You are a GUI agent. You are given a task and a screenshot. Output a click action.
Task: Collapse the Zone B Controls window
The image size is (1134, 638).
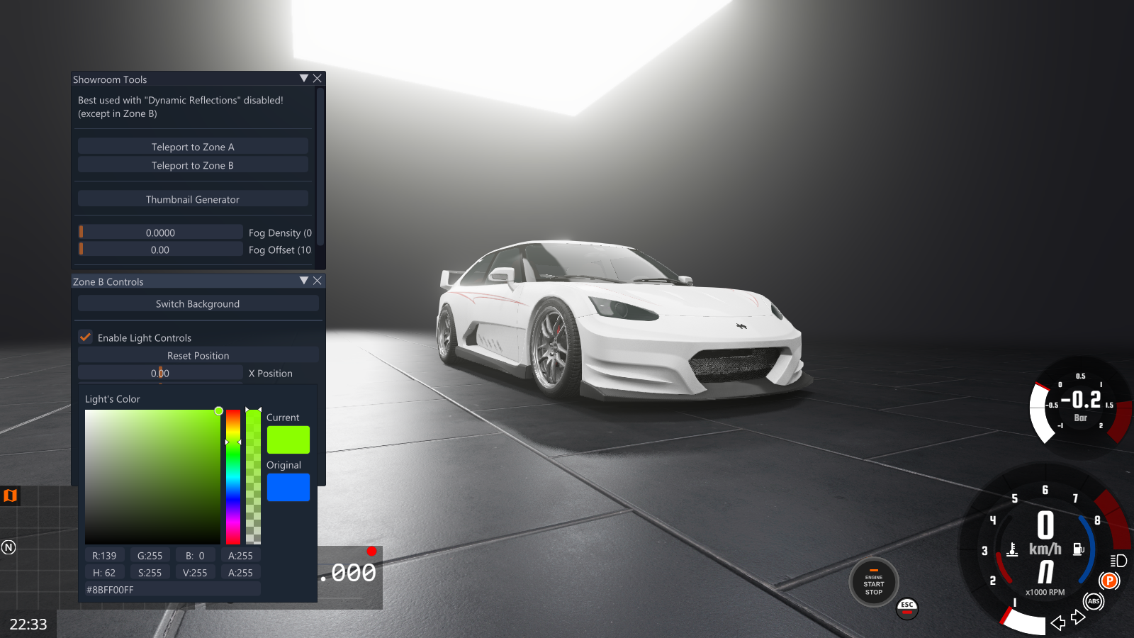coord(304,281)
